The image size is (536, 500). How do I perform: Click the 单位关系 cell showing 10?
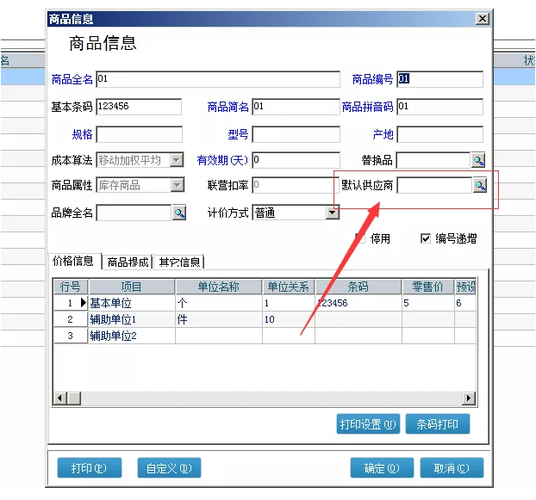pos(289,319)
